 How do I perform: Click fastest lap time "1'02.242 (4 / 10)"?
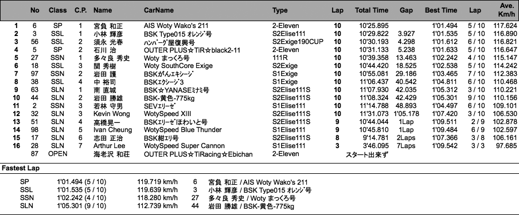[x=82, y=198]
